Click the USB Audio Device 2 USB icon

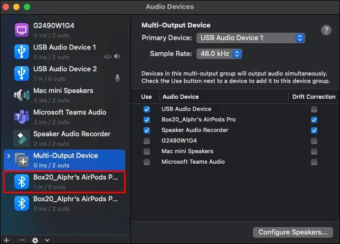point(22,73)
